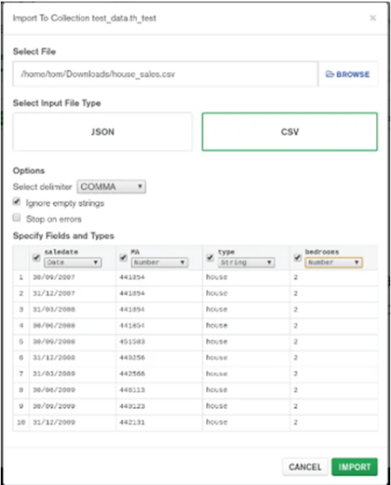Uncheck the MA field checkbox
Viewport: 391px width, 485px height.
point(124,257)
